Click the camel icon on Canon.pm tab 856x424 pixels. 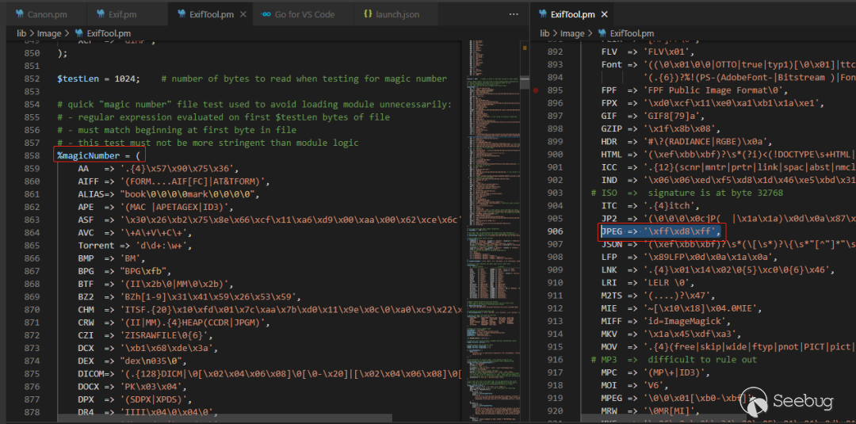click(20, 14)
